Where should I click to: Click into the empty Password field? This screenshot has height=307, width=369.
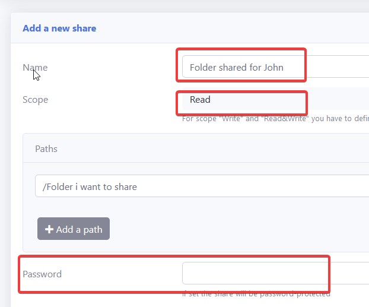pos(273,274)
